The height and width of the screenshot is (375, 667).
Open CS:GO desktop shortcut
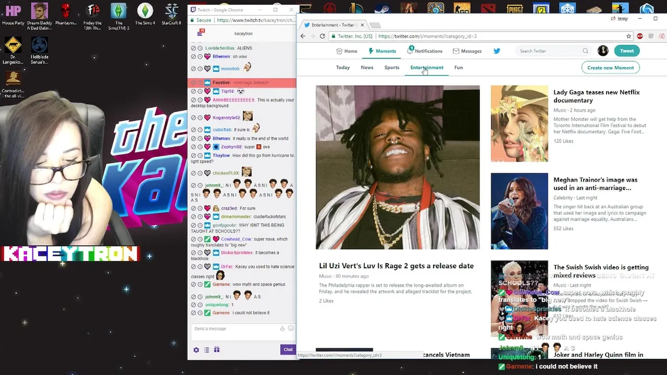(462, 7)
